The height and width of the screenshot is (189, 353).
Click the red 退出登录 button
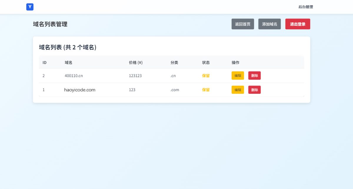point(298,24)
